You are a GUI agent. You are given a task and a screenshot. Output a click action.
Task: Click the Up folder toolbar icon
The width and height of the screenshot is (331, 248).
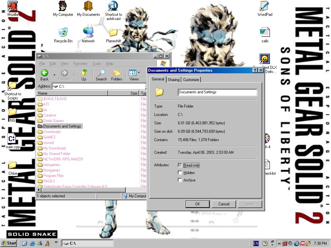point(84,73)
